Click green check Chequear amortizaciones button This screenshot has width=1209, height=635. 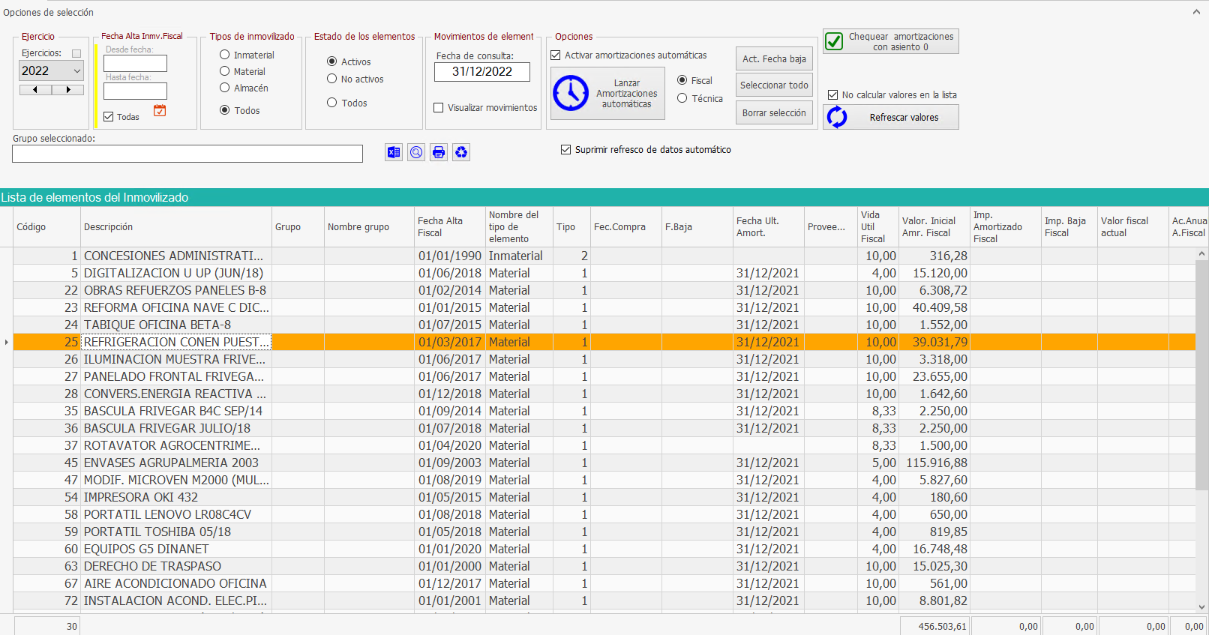coord(890,41)
